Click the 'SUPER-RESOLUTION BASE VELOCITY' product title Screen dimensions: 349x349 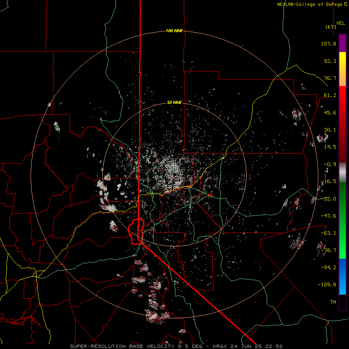pos(122,346)
